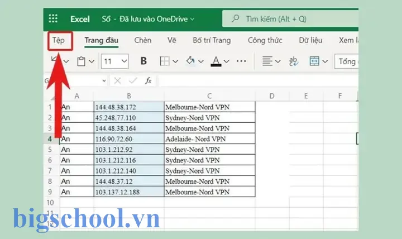
Task: Select cell with 144.48.37.12
Action: click(x=129, y=181)
